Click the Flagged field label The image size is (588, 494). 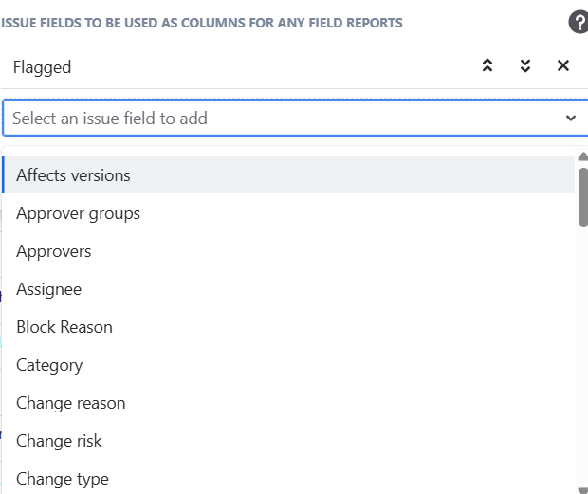42,66
